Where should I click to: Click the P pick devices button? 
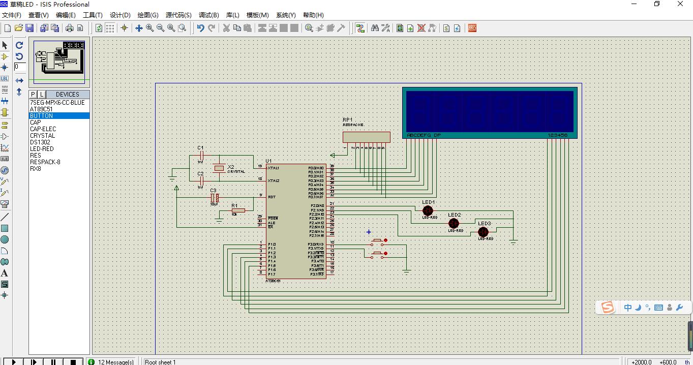click(33, 95)
